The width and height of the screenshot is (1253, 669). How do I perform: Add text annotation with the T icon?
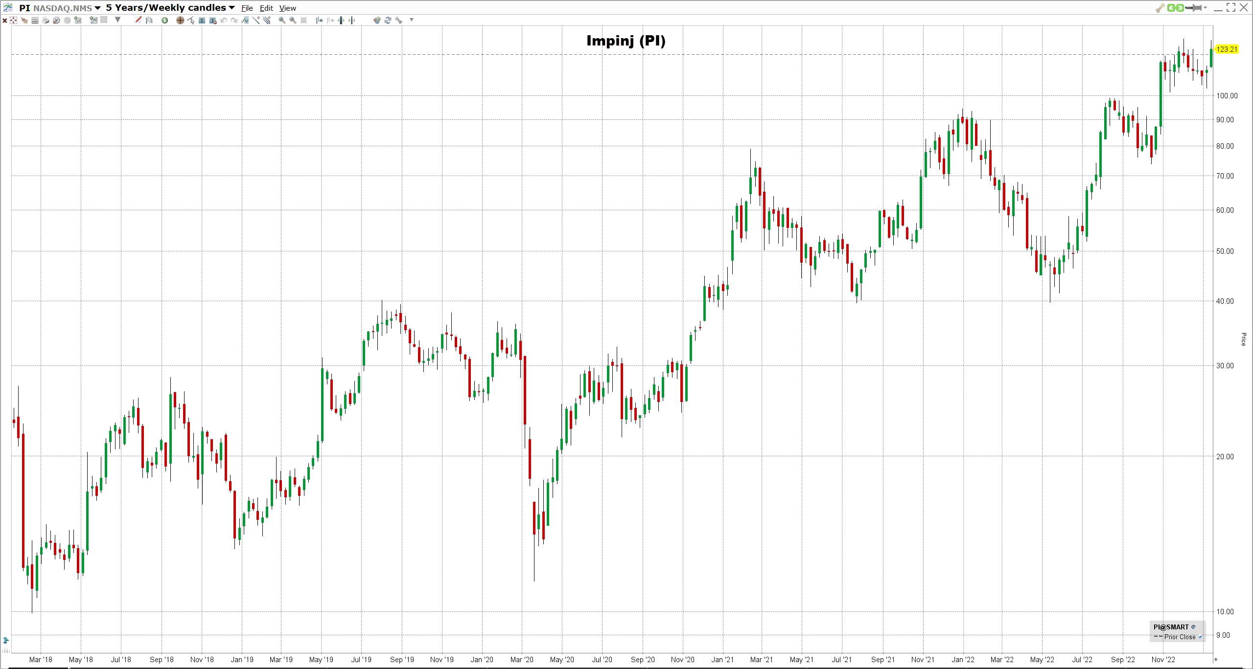[202, 20]
